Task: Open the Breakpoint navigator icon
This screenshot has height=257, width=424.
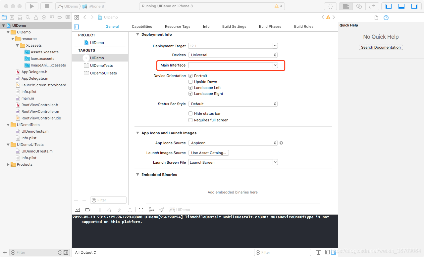Action: [60, 17]
